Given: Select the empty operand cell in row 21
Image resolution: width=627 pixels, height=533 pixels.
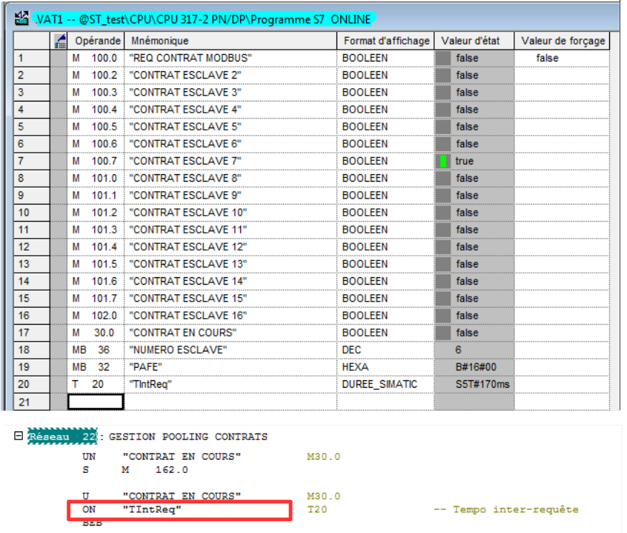Looking at the screenshot, I should (x=96, y=401).
